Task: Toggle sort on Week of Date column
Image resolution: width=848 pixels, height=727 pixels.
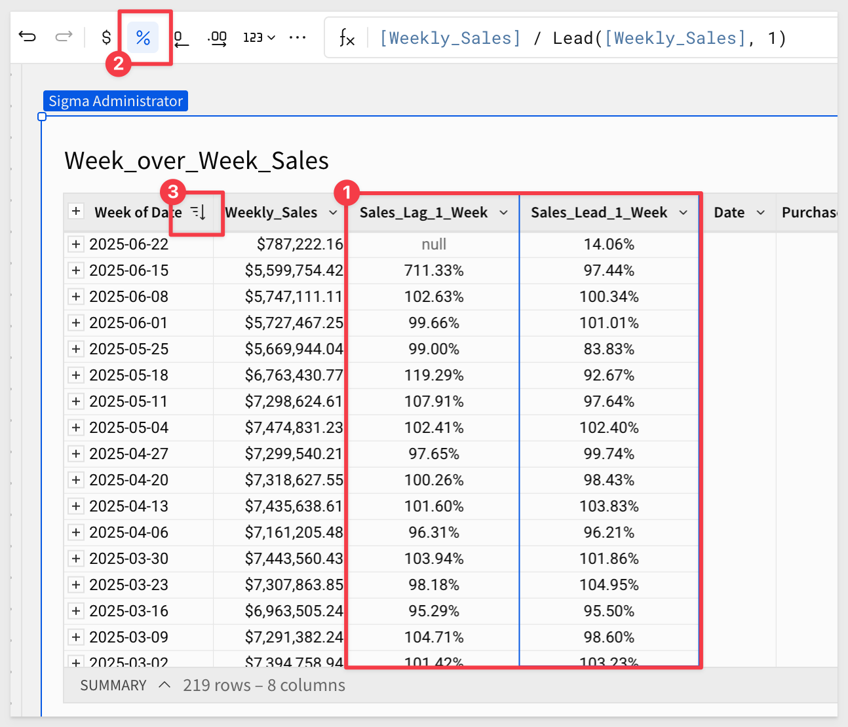Action: [x=198, y=212]
